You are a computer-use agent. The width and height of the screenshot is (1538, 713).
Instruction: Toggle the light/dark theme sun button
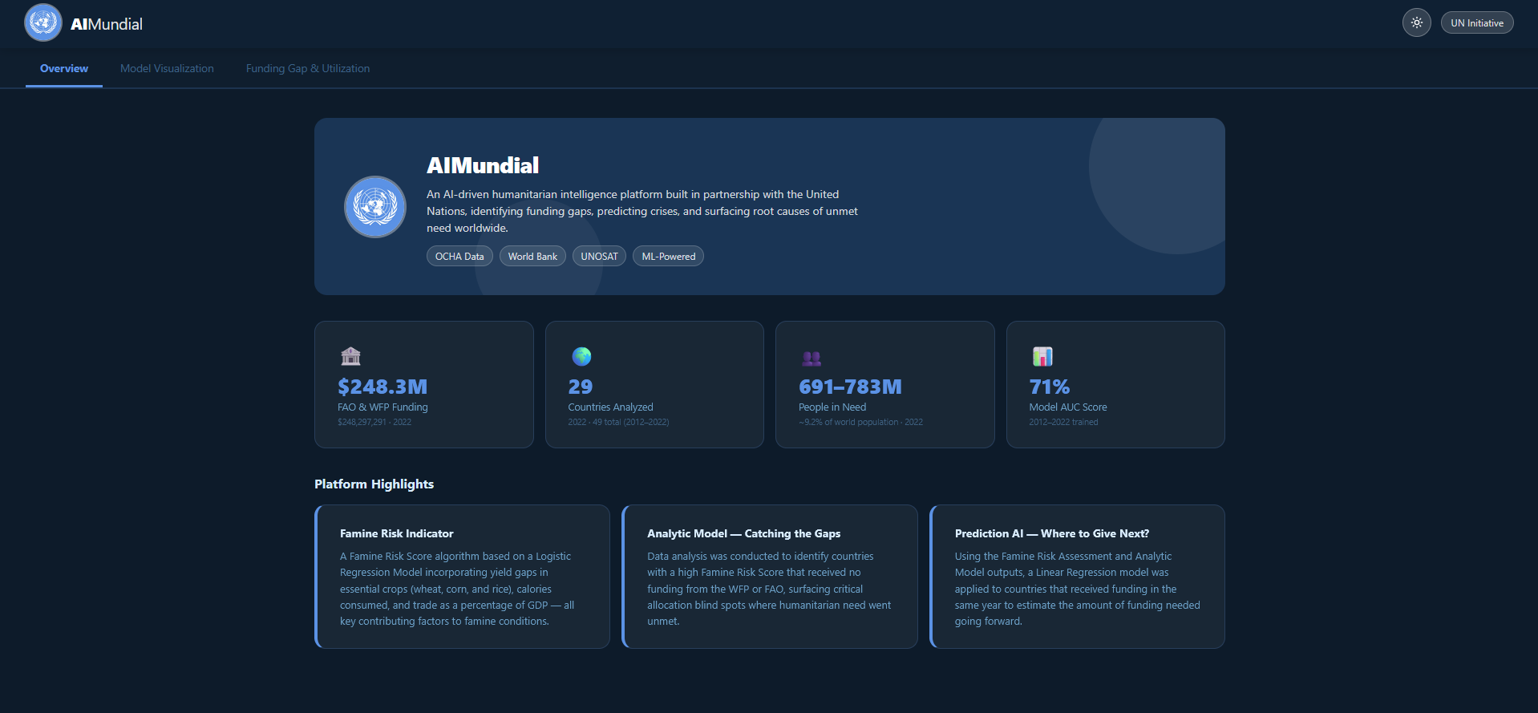tap(1417, 22)
